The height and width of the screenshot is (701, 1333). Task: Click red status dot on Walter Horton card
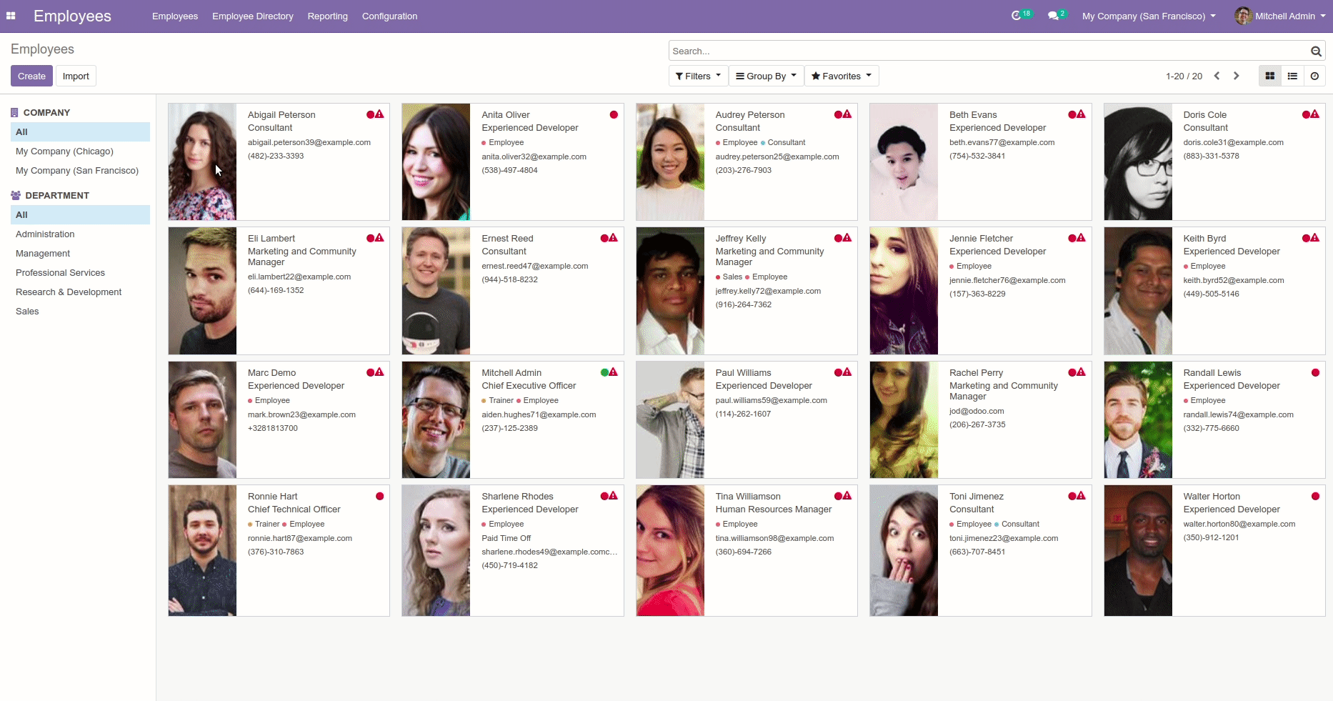1315,496
